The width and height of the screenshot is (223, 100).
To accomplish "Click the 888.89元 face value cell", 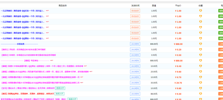I will coord(154,44).
